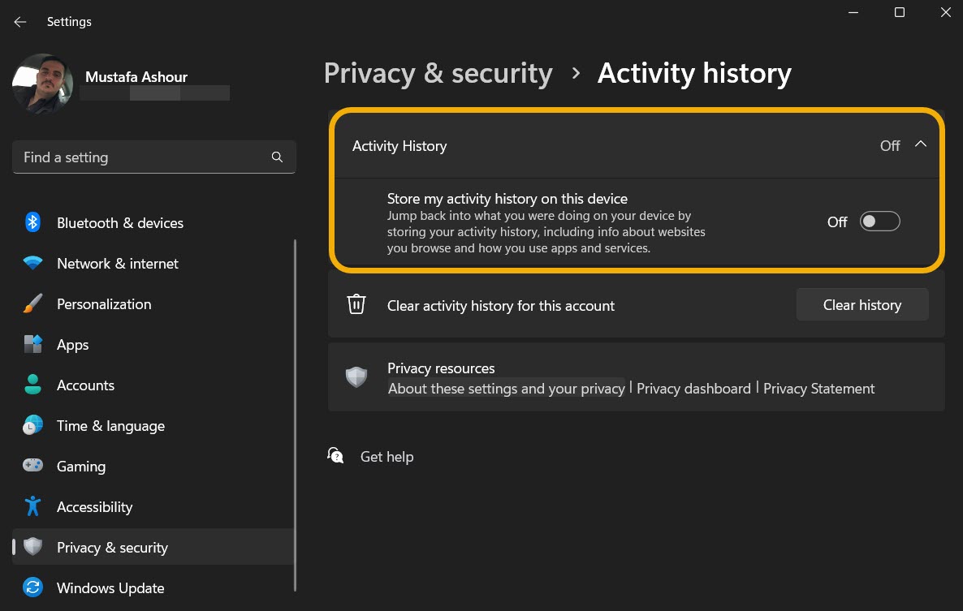This screenshot has width=963, height=611.
Task: Collapse the Activity History section
Action: pyautogui.click(x=921, y=144)
